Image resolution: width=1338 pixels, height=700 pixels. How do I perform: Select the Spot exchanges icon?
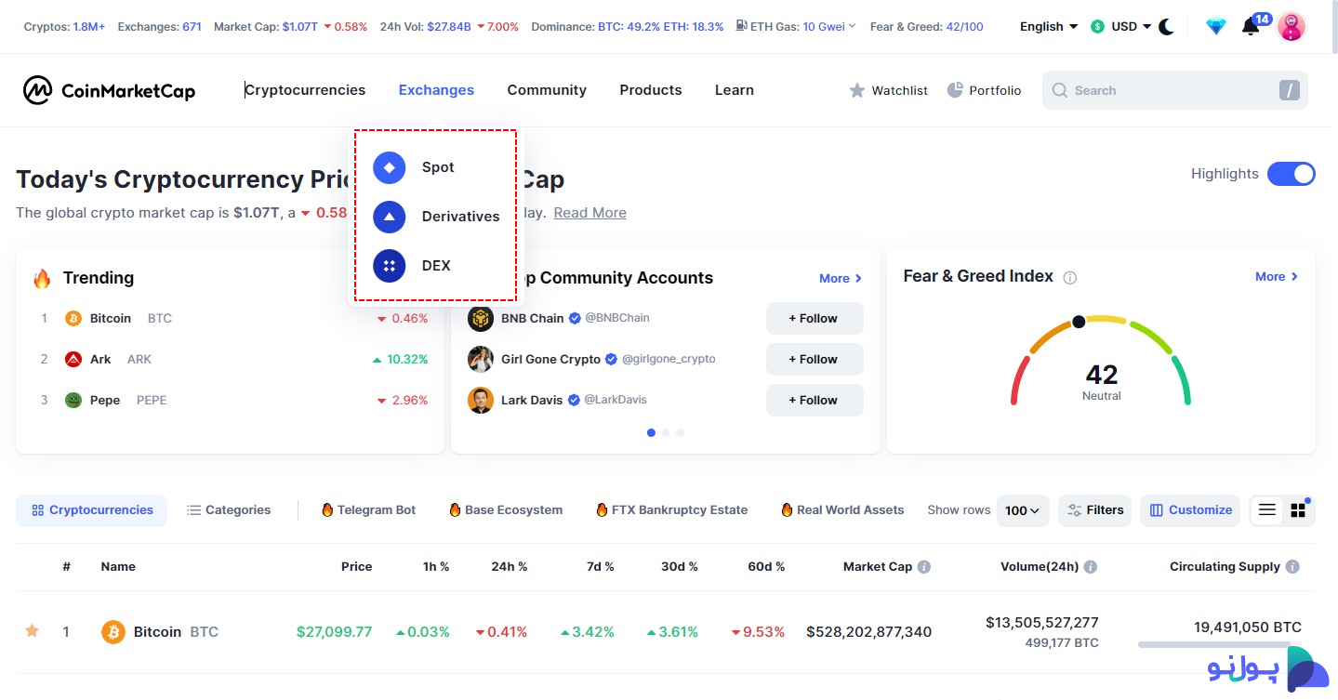[390, 167]
